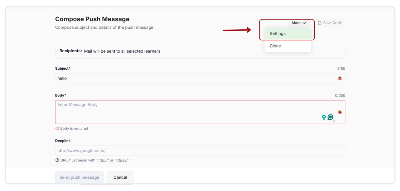This screenshot has height=191, width=400.
Task: Choose Clone from the More menu
Action: click(287, 46)
